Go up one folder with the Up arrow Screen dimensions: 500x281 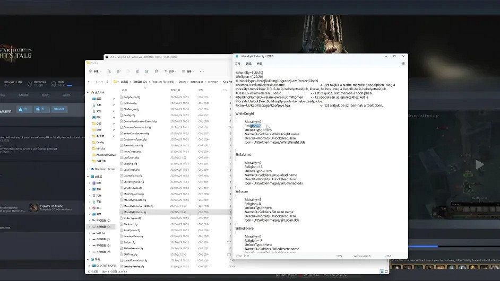pyautogui.click(x=108, y=82)
